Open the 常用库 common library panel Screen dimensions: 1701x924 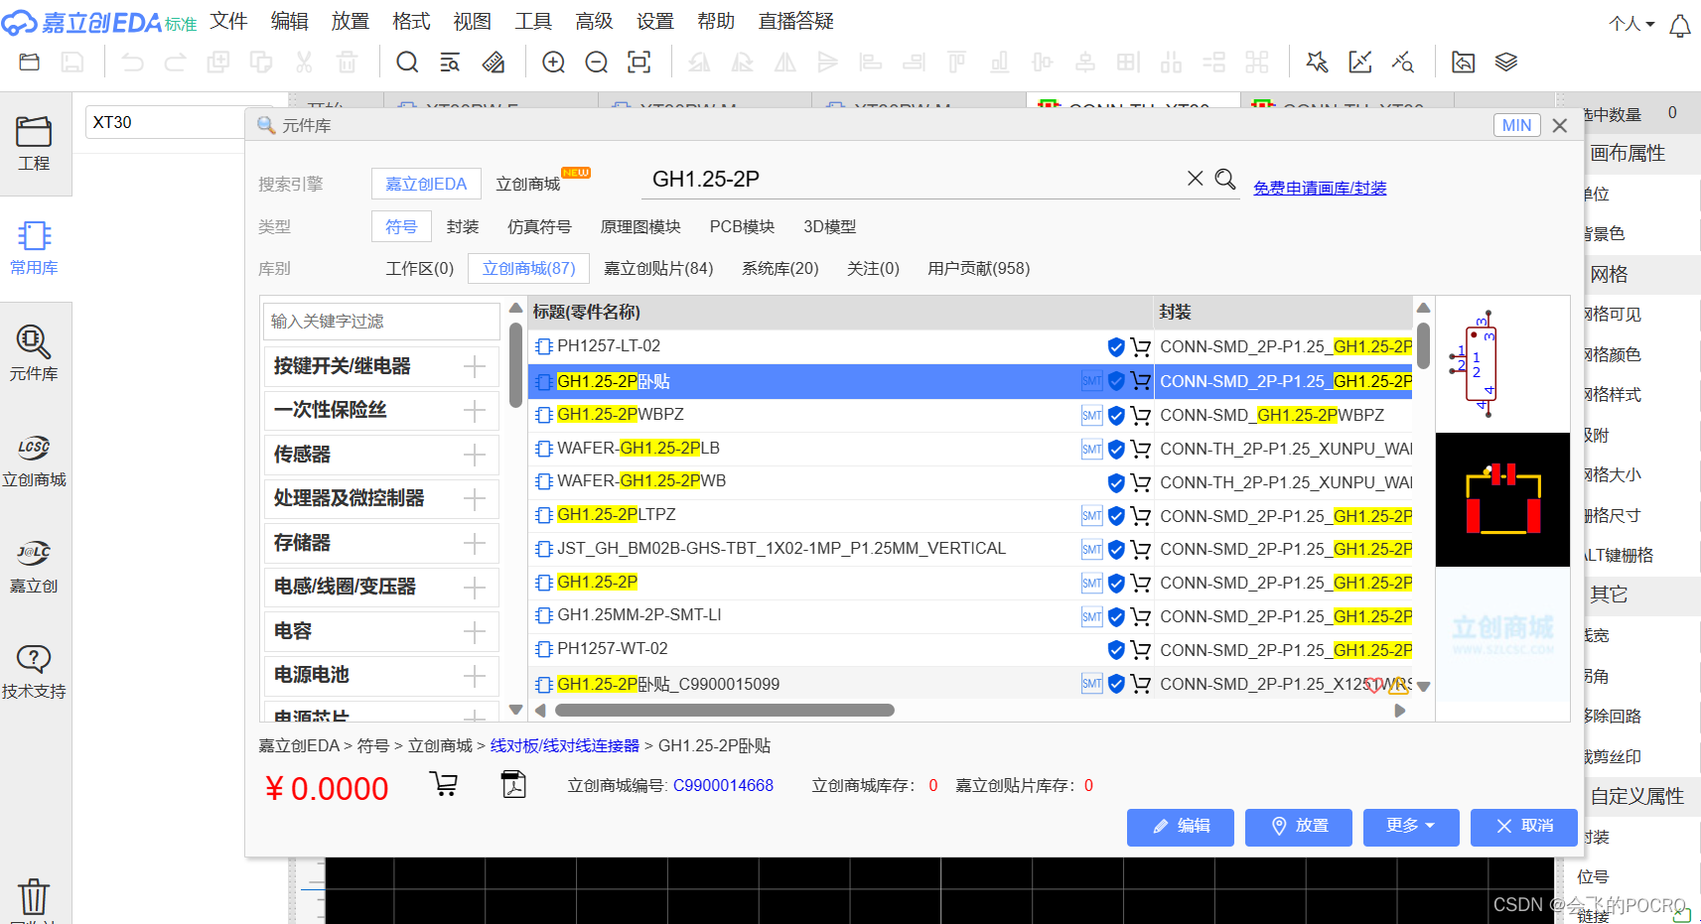click(34, 248)
